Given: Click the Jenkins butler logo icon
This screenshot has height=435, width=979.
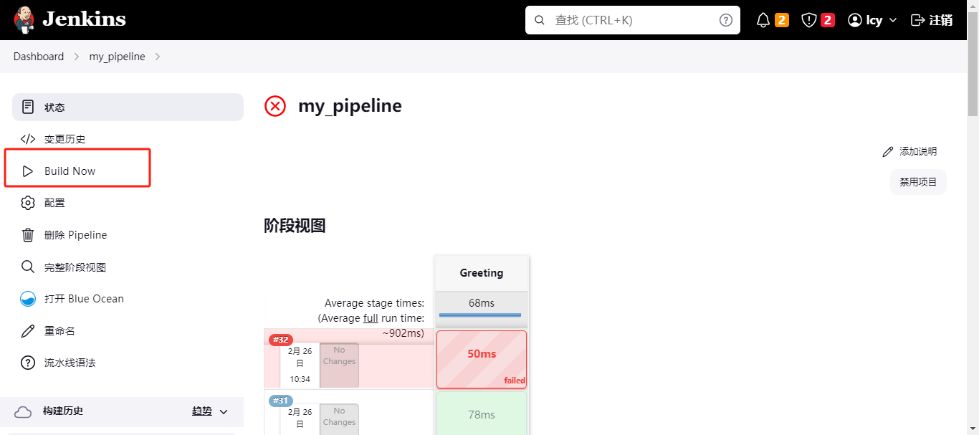Looking at the screenshot, I should click(x=24, y=19).
